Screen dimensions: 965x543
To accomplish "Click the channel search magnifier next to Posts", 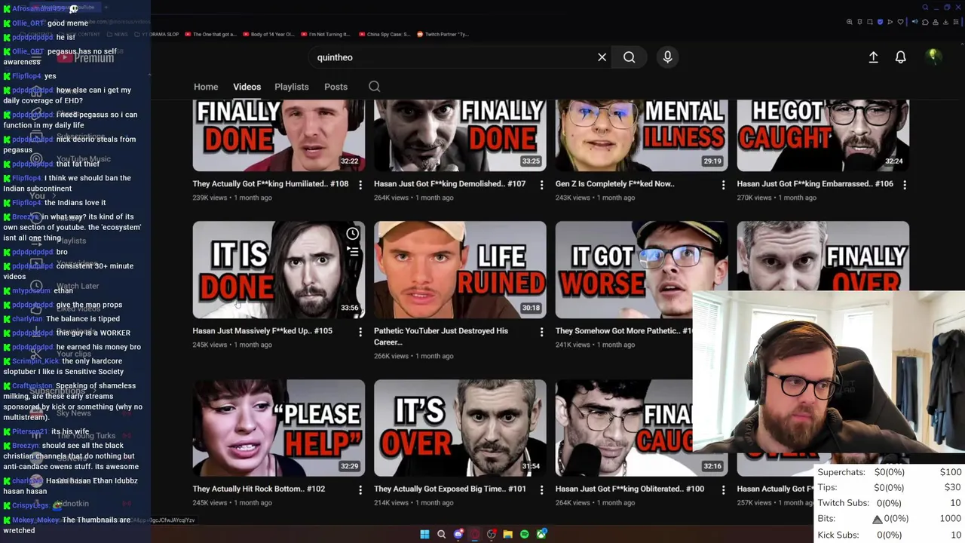I will [x=374, y=87].
